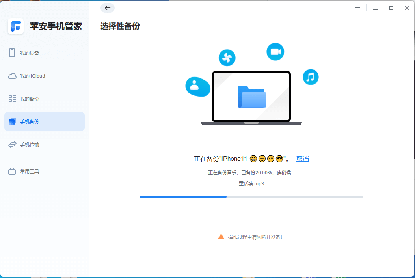Click the 苹安手机管家 app logo
The height and width of the screenshot is (278, 415).
[x=15, y=26]
